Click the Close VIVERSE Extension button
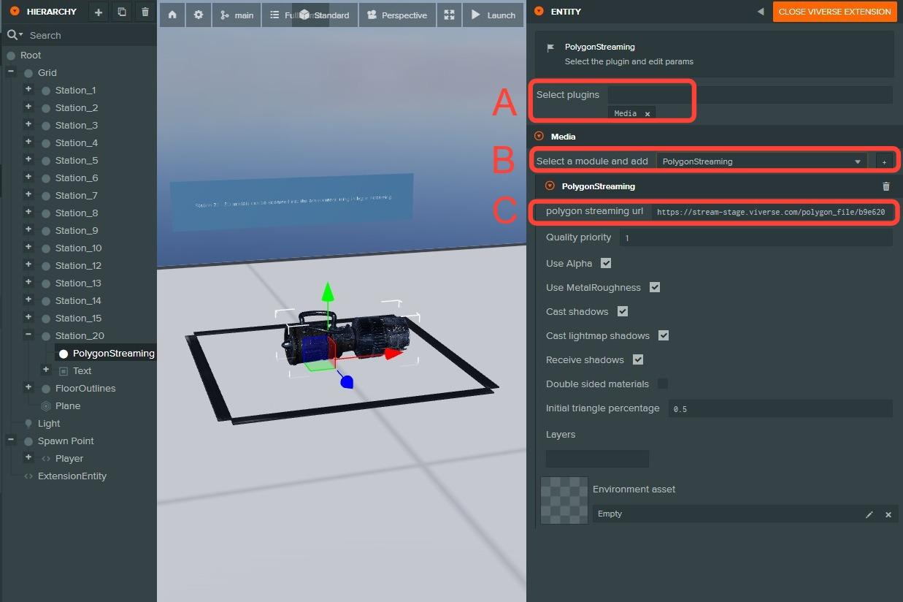This screenshot has height=602, width=903. 834,12
